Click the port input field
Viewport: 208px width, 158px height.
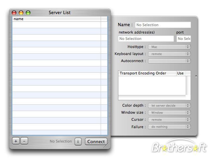pyautogui.click(x=184, y=39)
